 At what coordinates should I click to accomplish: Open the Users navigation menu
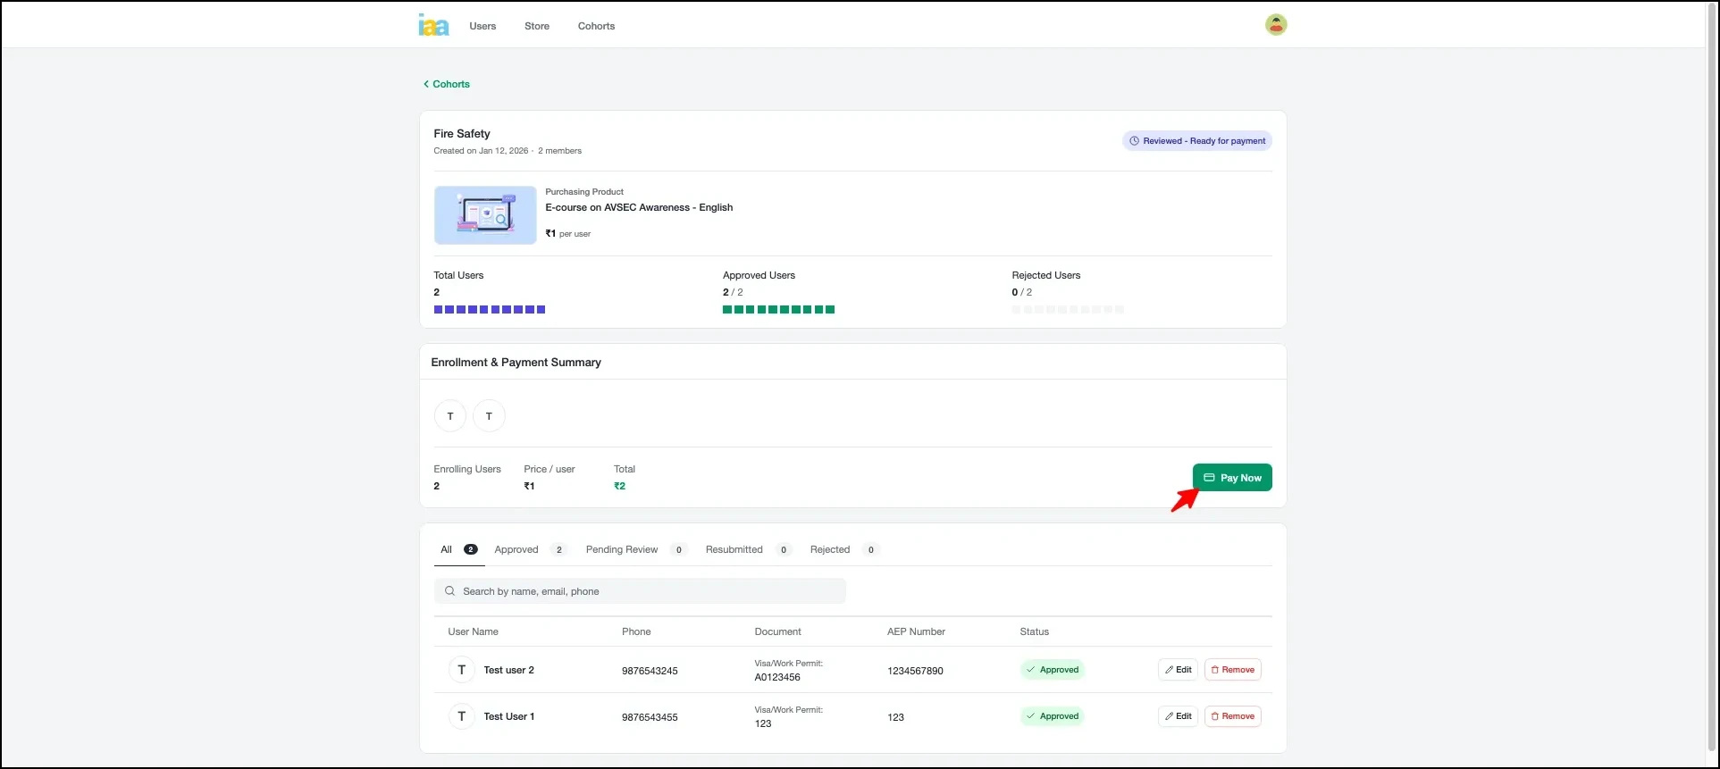tap(482, 26)
